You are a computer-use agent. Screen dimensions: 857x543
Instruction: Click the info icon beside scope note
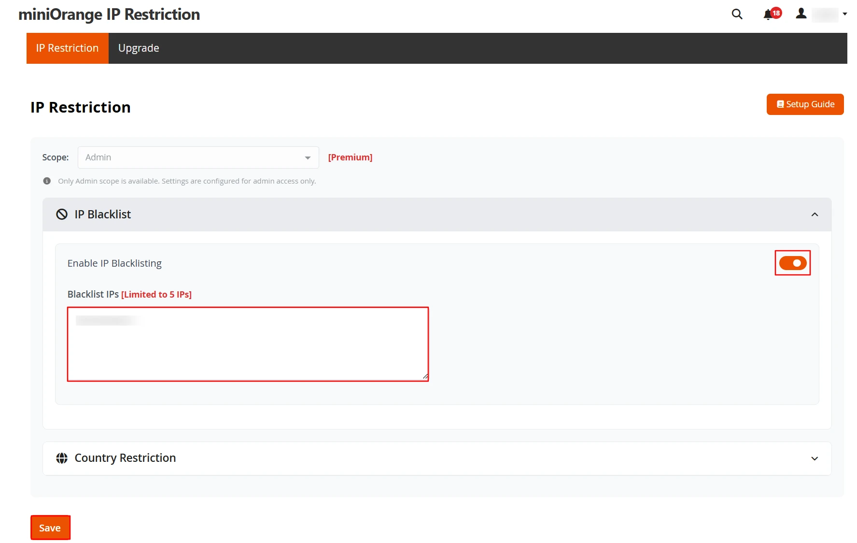point(47,181)
